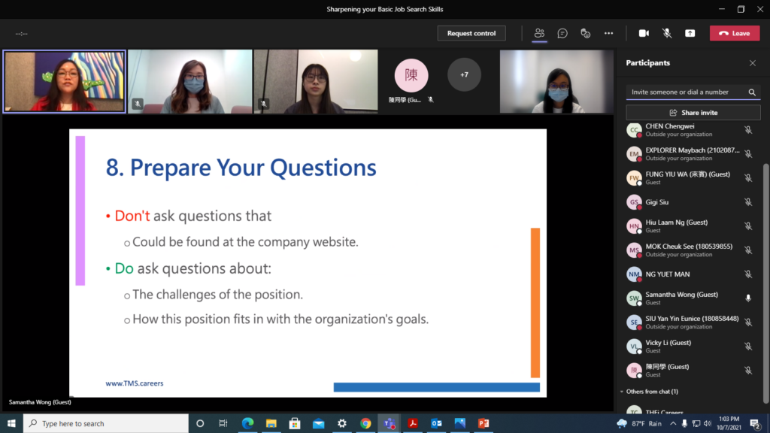Open the www.TMS.careers link on the slide
Screen dimensions: 770x433
(x=135, y=383)
